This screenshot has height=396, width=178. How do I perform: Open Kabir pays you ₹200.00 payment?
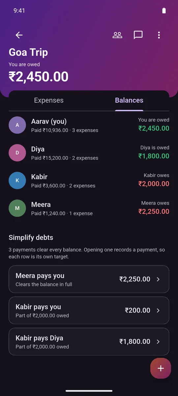[89, 311]
